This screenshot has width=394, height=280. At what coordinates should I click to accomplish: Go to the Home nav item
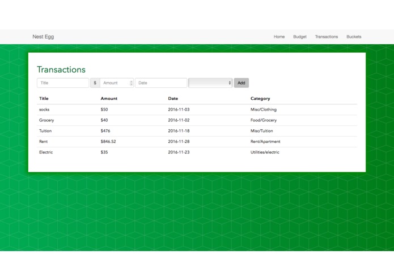click(279, 37)
